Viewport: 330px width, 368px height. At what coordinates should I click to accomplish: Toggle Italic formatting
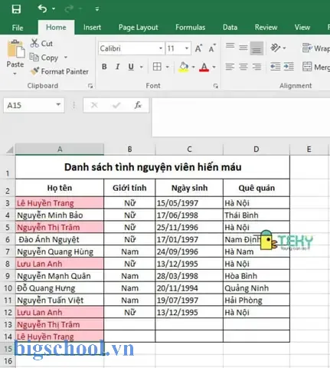(x=117, y=67)
